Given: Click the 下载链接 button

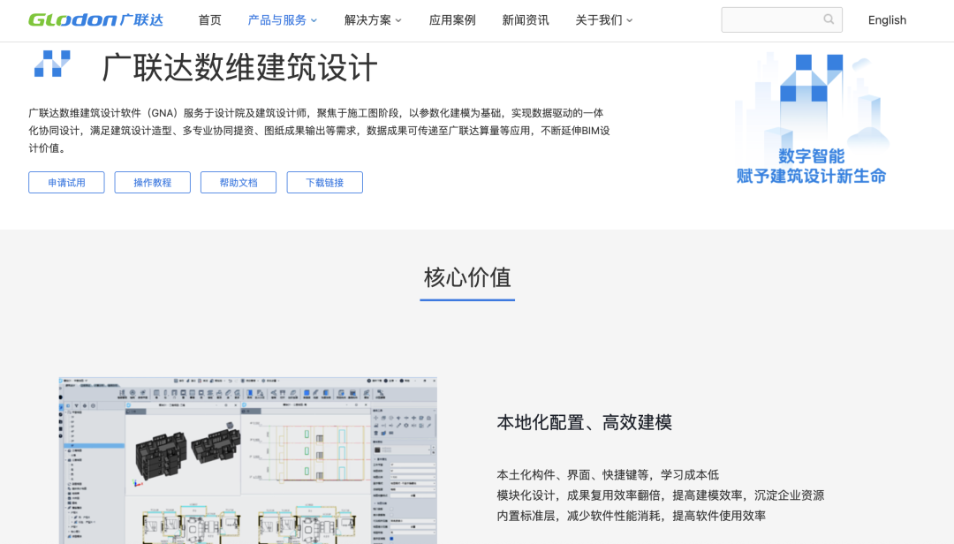Looking at the screenshot, I should tap(324, 182).
